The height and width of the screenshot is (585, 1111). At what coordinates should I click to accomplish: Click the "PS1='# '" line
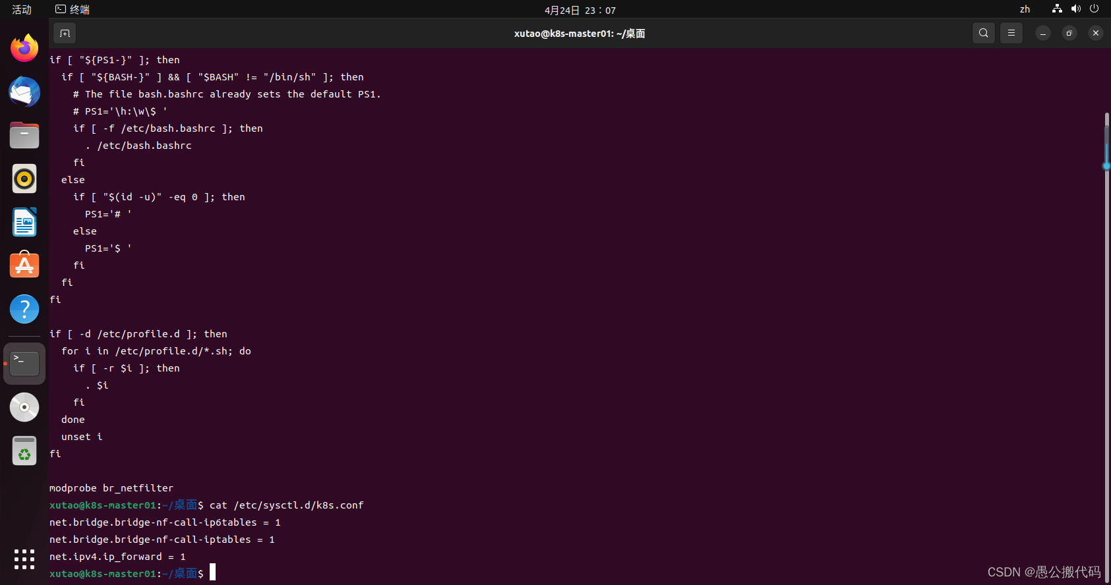[108, 214]
